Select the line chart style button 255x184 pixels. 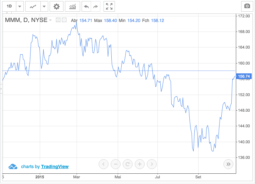pos(33,6)
